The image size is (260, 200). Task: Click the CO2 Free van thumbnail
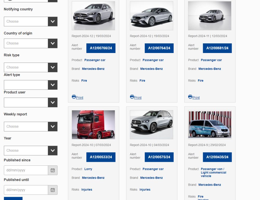click(x=210, y=125)
